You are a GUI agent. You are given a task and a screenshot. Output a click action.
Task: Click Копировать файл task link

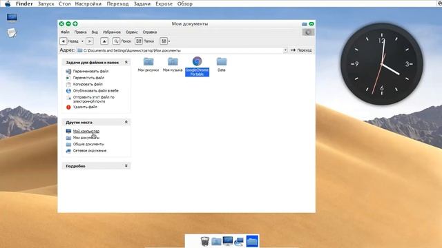(88, 84)
